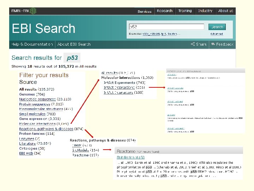Filter by Literature source
The width and height of the screenshot is (254, 191).
27,144
